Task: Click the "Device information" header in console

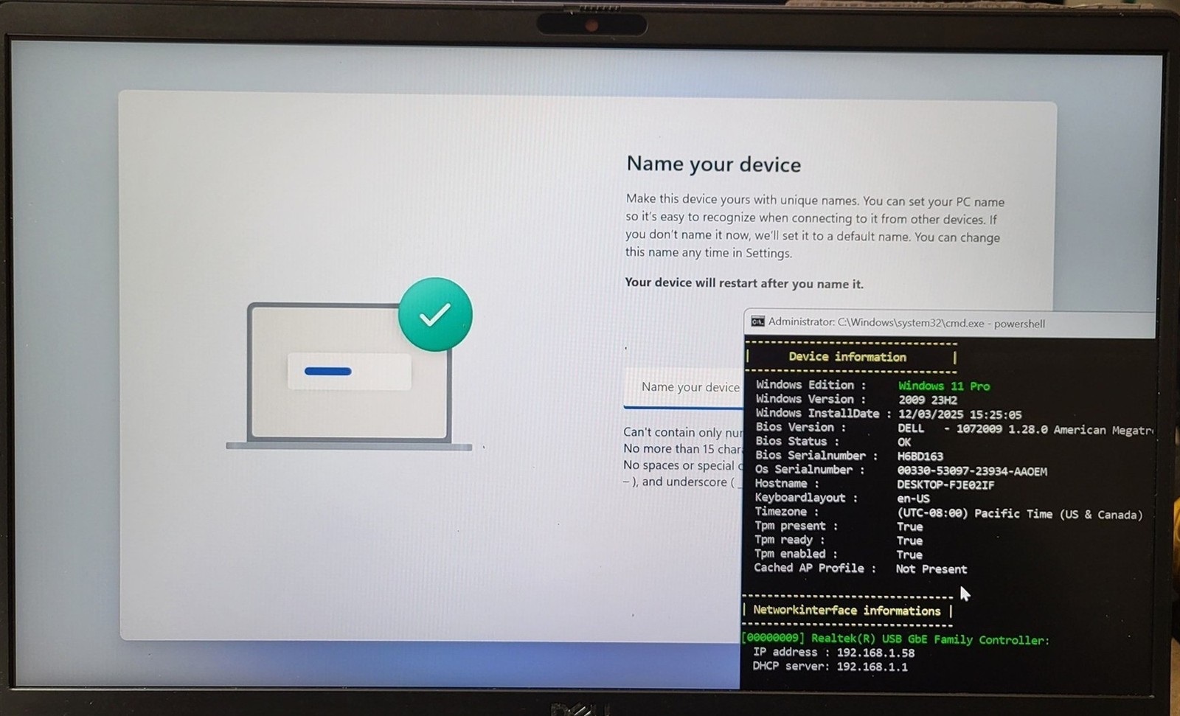Action: (x=847, y=357)
